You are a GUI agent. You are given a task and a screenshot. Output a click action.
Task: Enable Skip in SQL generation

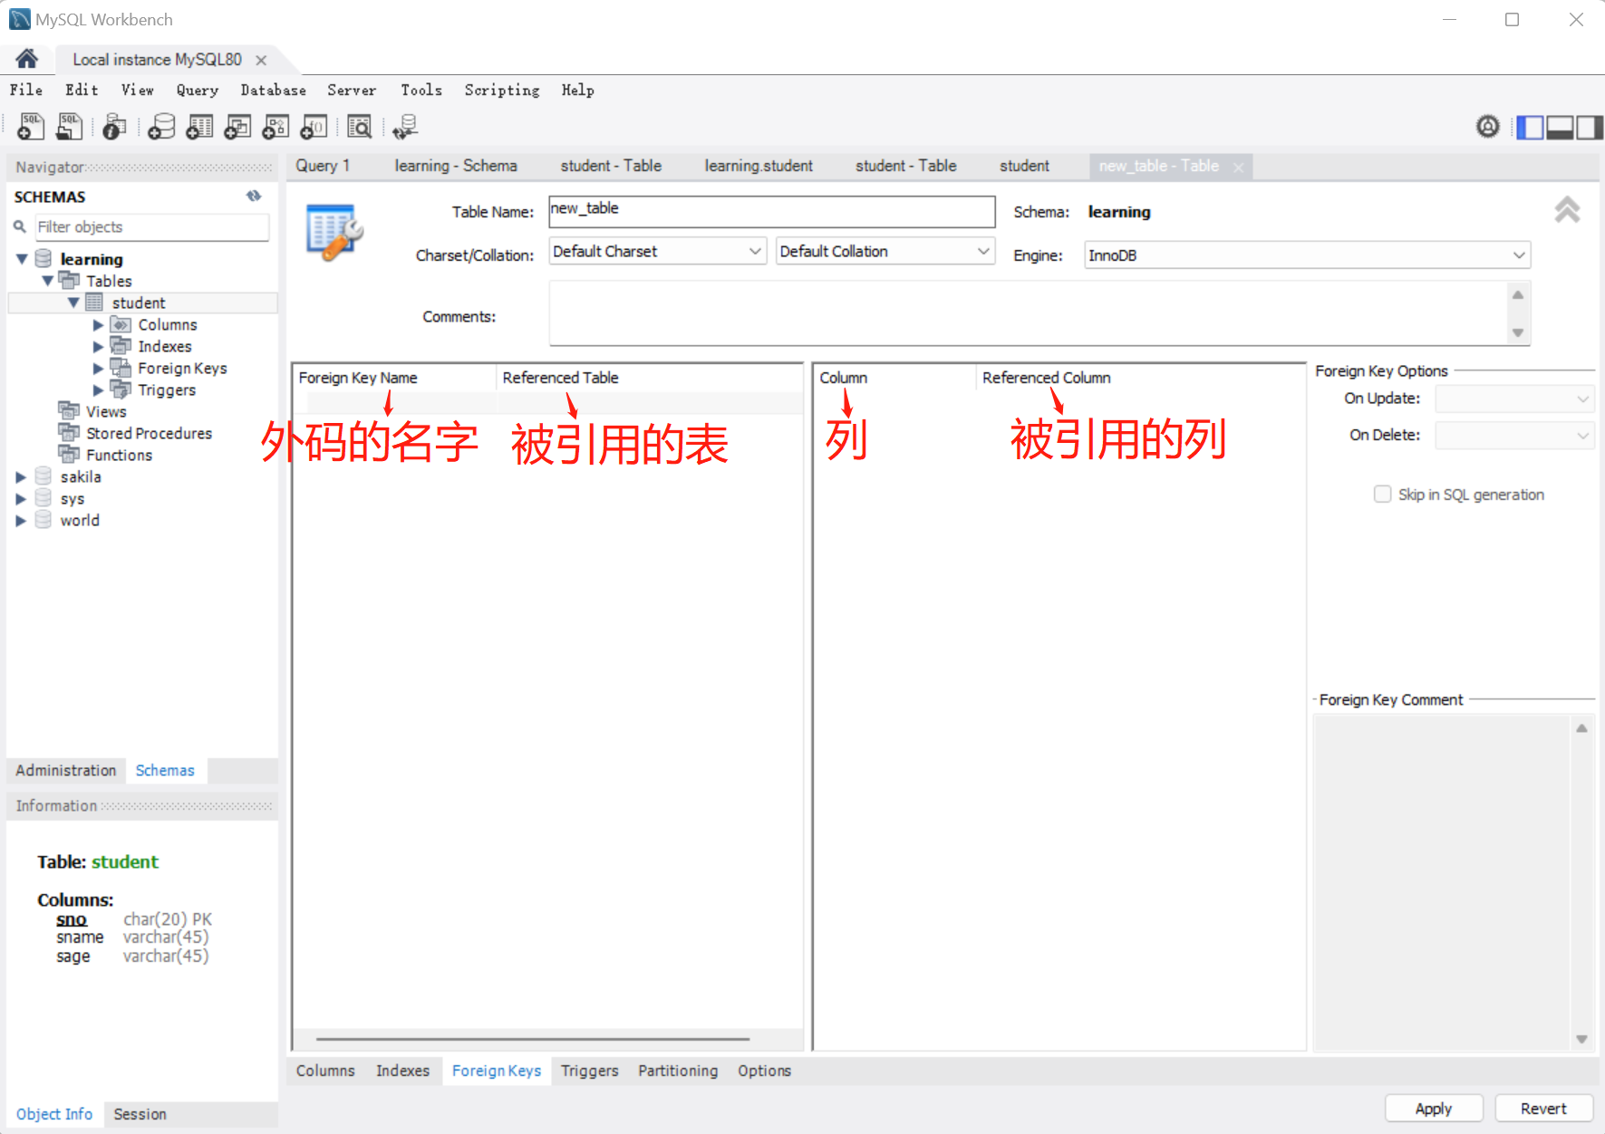[1382, 494]
